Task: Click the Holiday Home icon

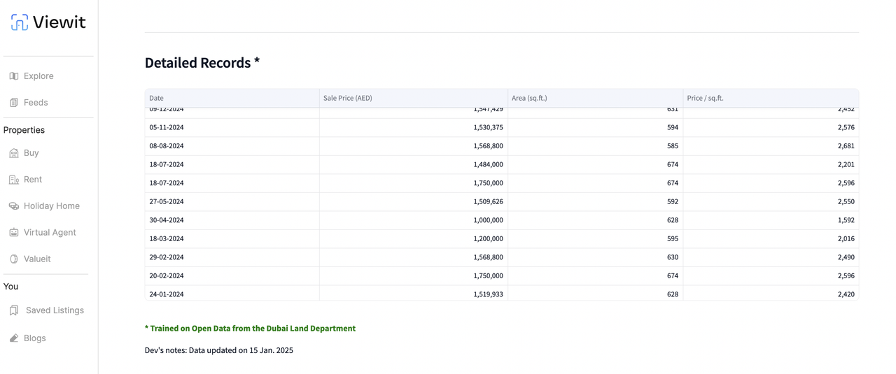Action: [x=14, y=206]
